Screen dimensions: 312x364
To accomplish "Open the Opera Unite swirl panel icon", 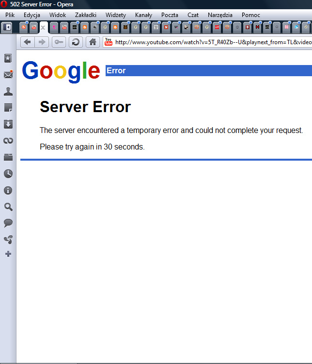I will 8,240.
